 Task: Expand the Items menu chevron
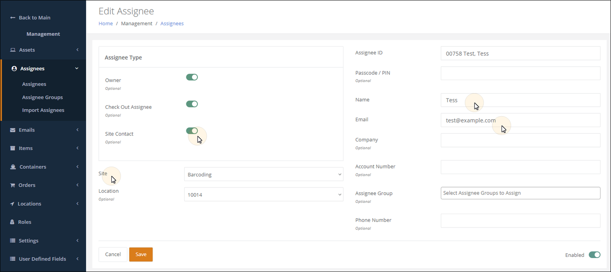[x=77, y=148]
